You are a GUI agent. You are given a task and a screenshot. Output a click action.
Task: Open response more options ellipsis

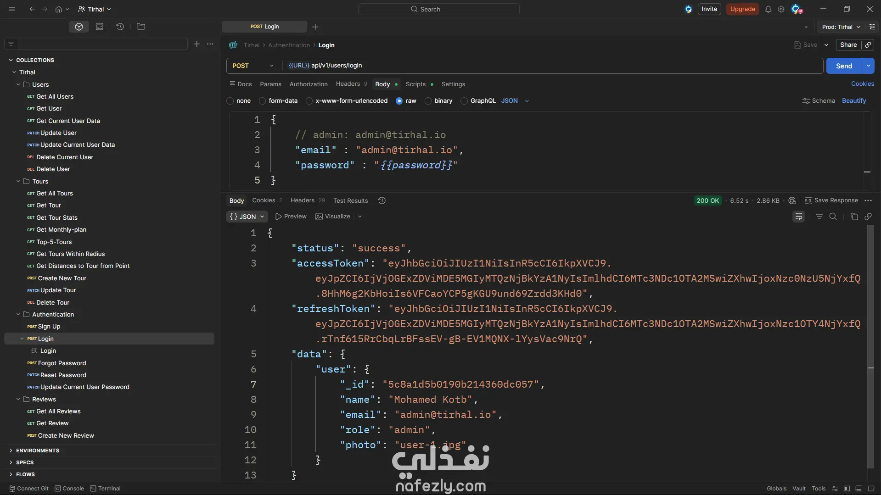coord(868,200)
